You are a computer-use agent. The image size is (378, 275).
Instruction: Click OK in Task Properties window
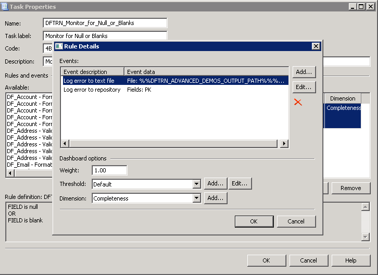tap(267, 260)
